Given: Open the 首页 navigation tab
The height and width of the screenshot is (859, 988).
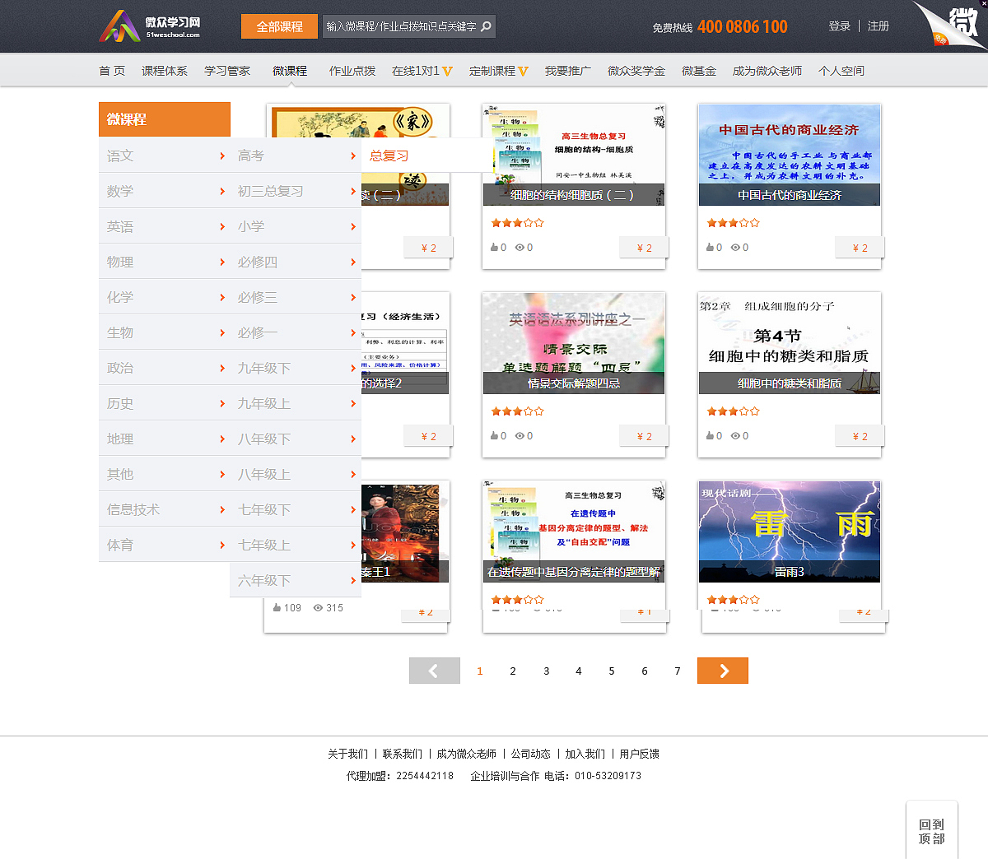Looking at the screenshot, I should coord(112,71).
